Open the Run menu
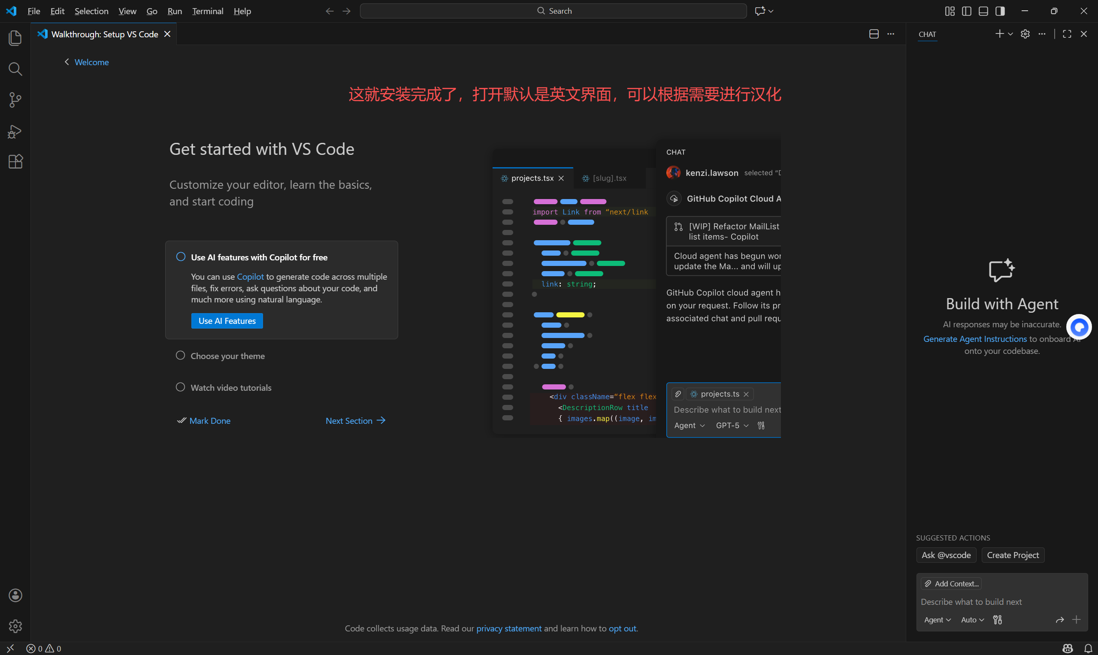This screenshot has height=655, width=1098. click(175, 11)
